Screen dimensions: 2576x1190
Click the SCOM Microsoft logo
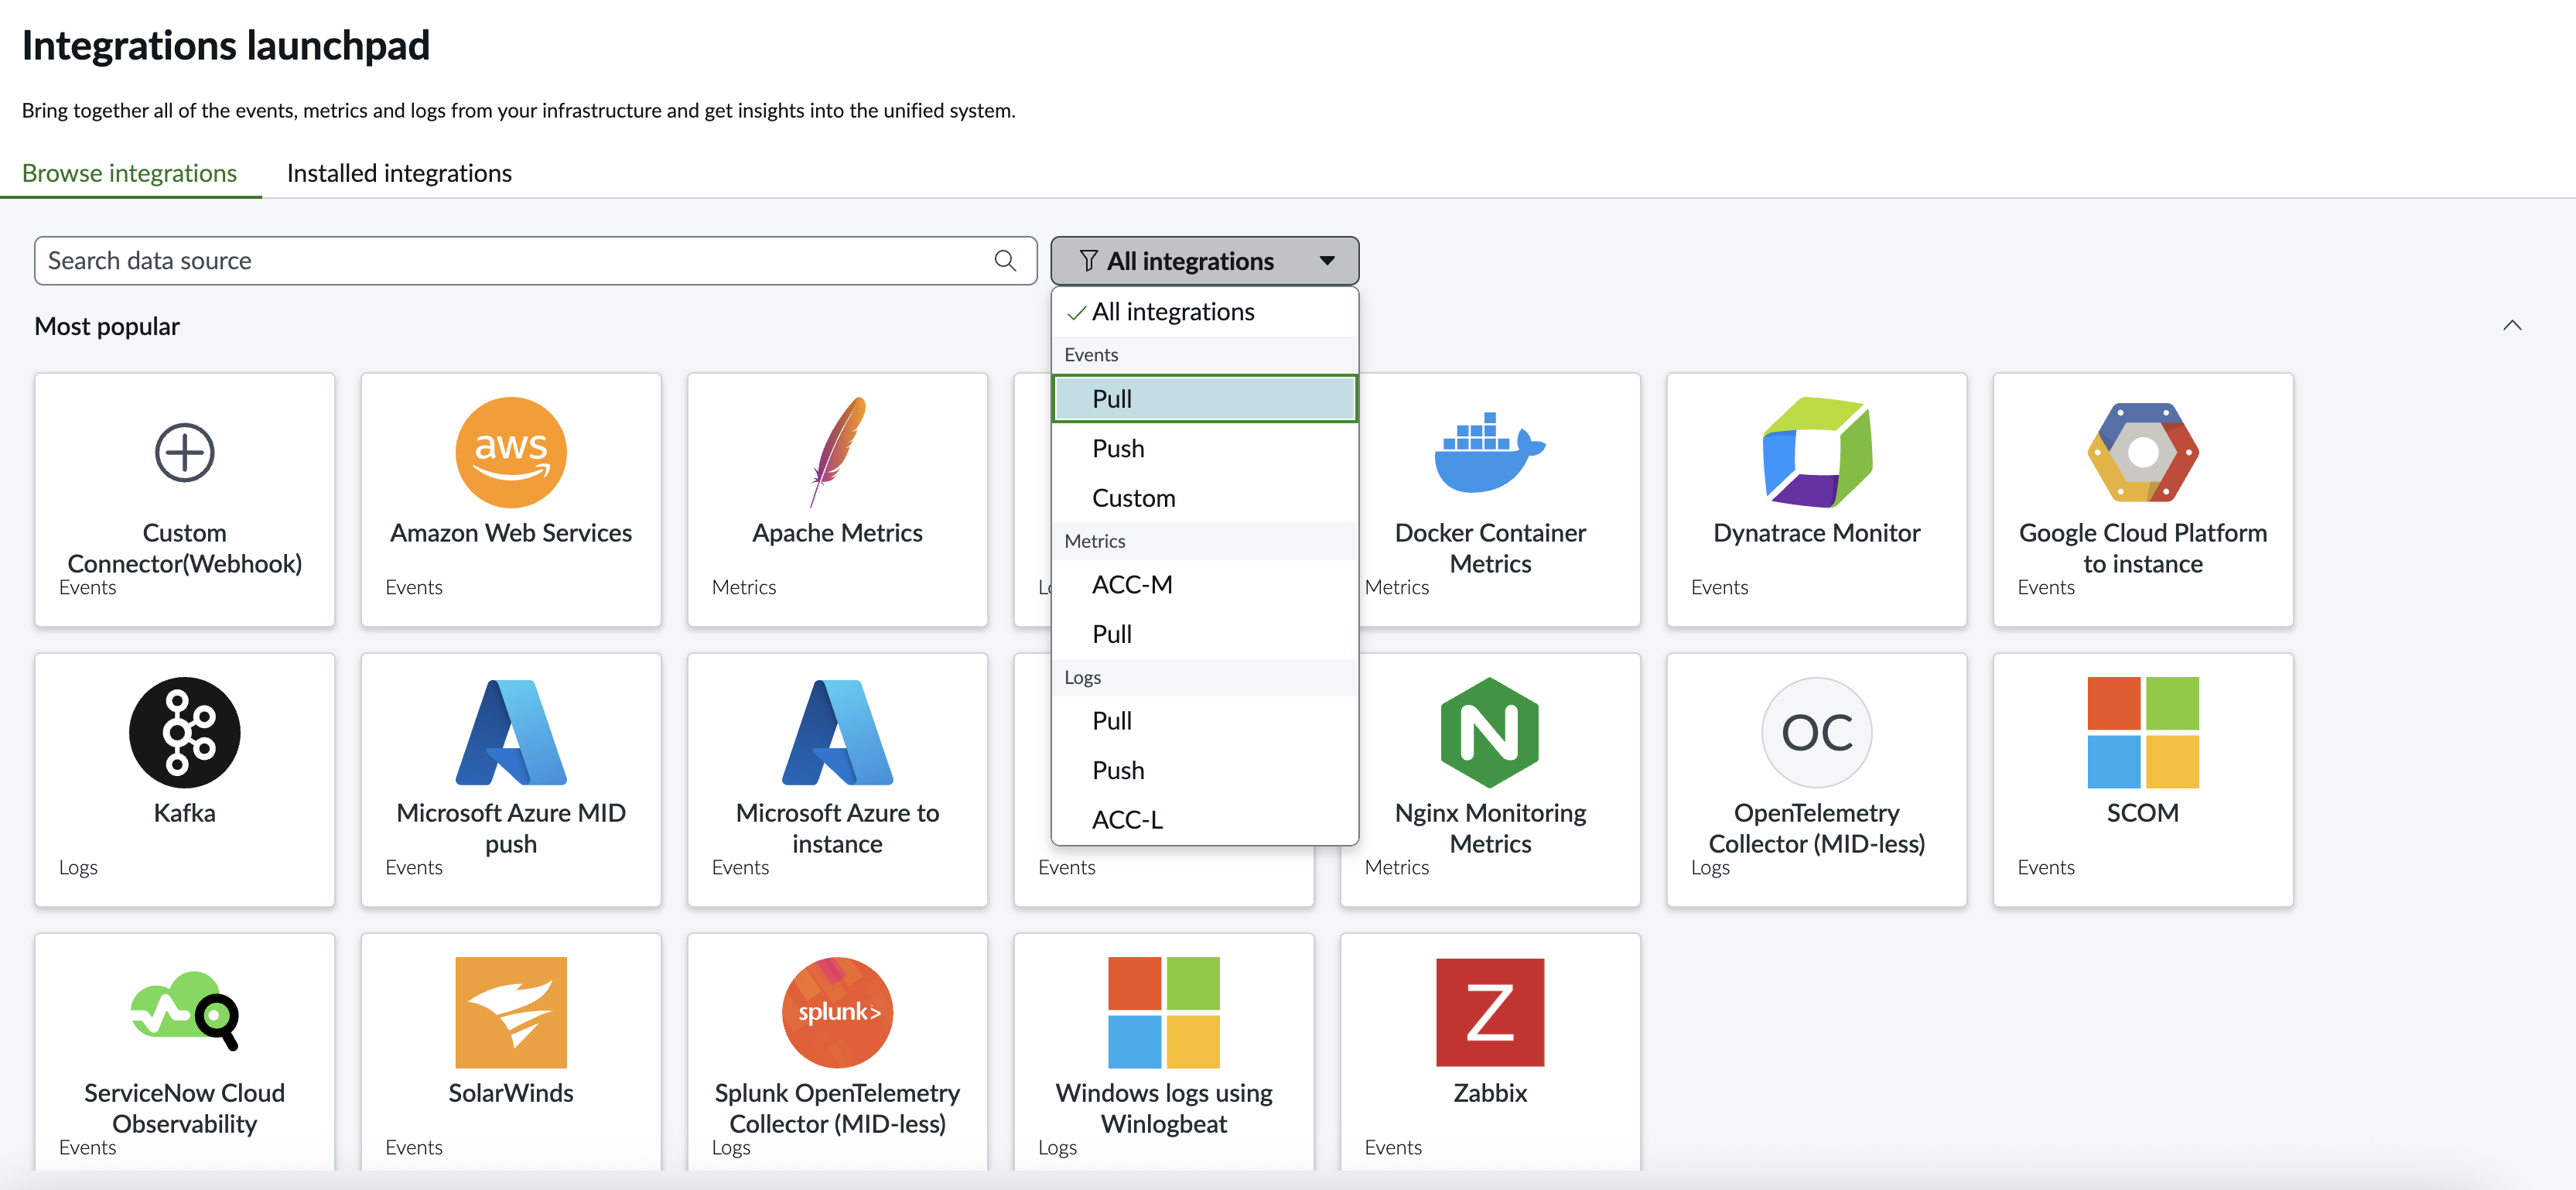2143,732
